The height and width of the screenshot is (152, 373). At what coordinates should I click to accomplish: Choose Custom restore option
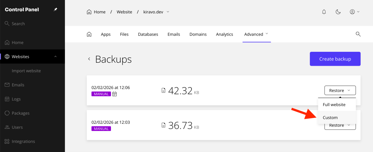click(337, 118)
